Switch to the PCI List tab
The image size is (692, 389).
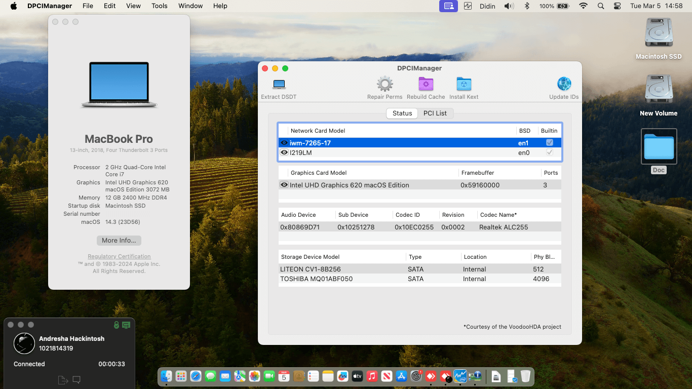tap(435, 113)
